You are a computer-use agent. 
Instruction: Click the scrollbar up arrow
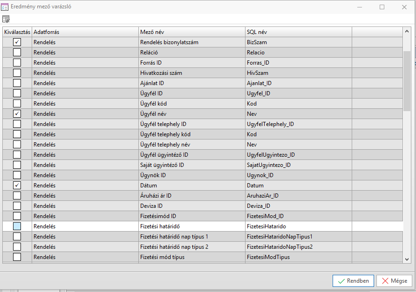click(407, 32)
